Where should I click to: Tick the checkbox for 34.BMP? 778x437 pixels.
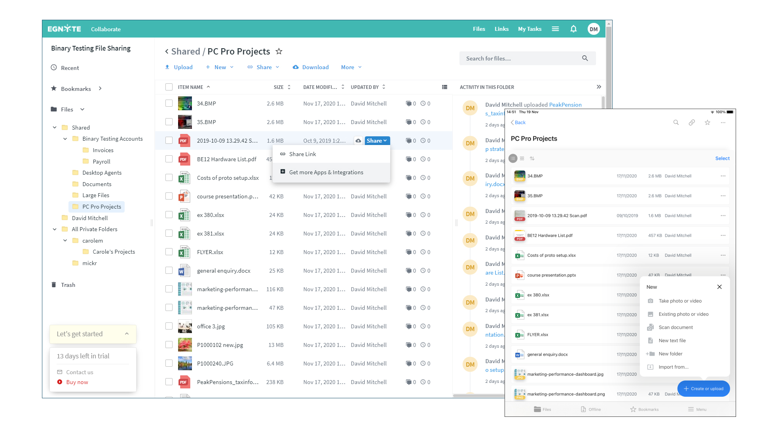[169, 104]
